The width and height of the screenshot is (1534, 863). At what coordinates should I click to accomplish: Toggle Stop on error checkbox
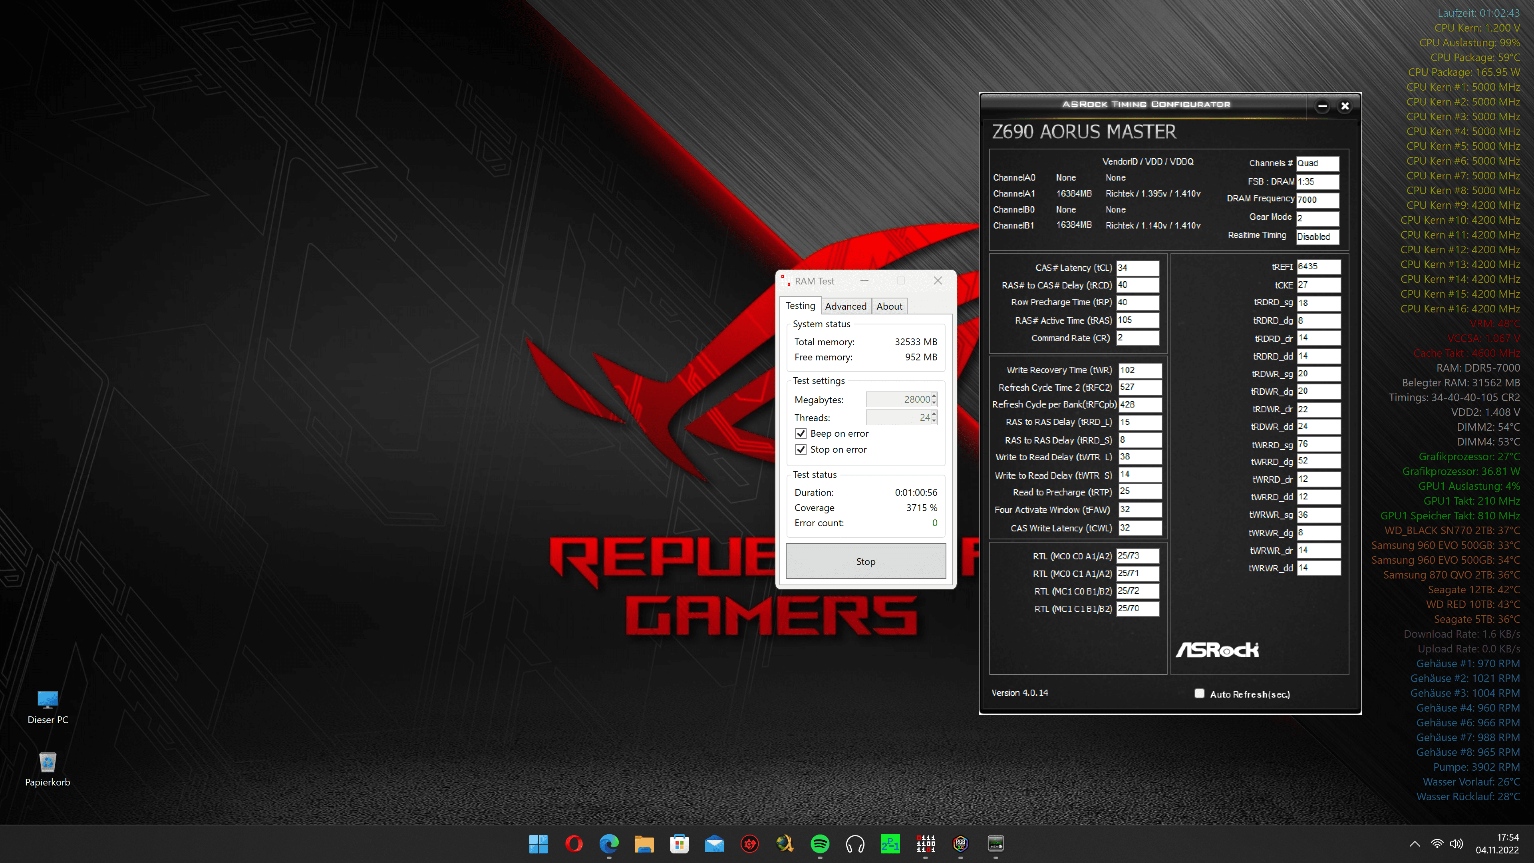[x=801, y=449]
